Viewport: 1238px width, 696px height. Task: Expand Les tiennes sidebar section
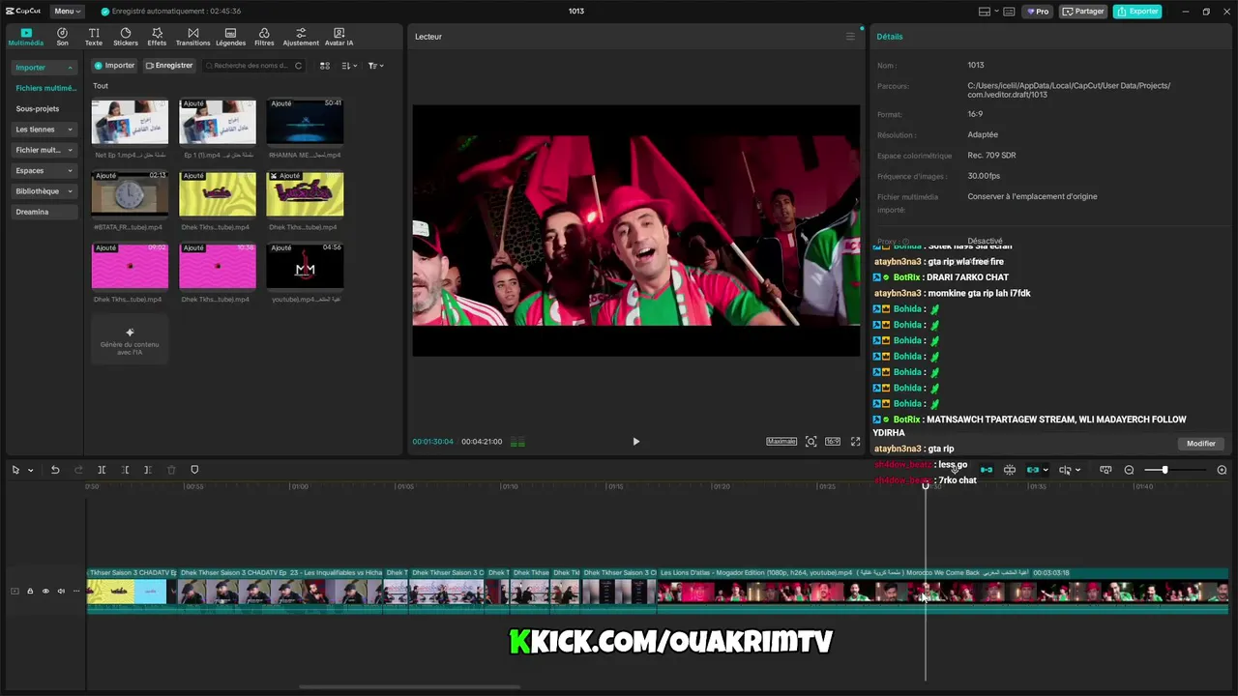(x=44, y=130)
